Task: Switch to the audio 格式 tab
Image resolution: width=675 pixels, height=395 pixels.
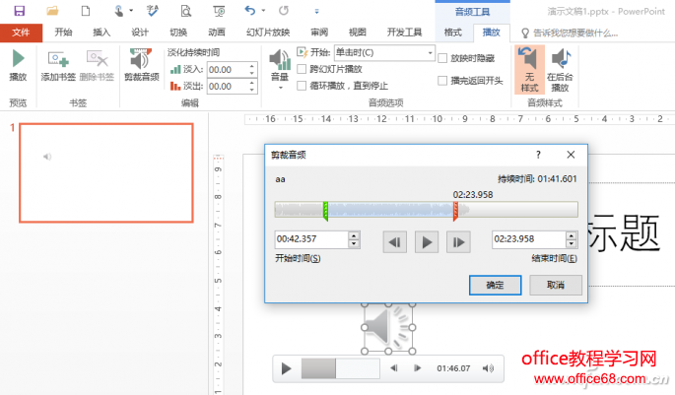Action: coord(453,33)
